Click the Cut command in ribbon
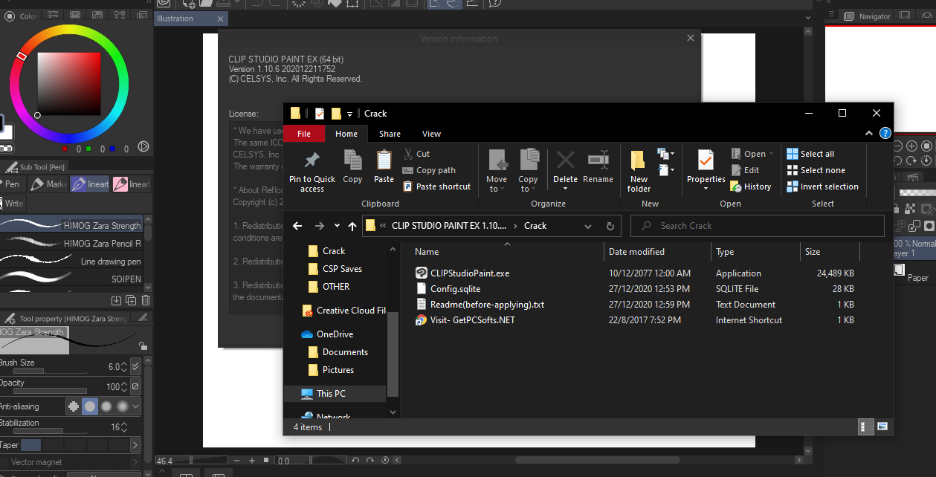 [x=417, y=154]
